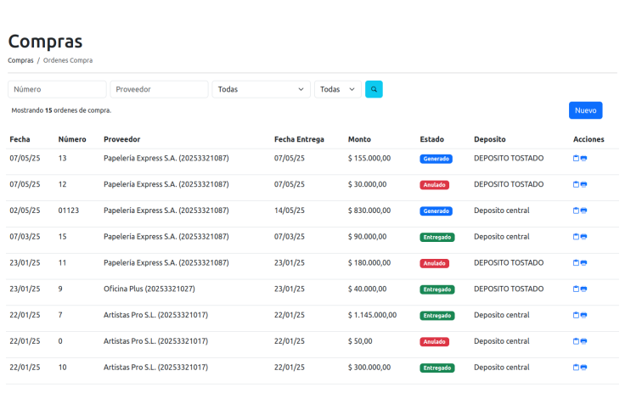The width and height of the screenshot is (625, 410).
Task: Click the Deposito column header
Action: 489,139
